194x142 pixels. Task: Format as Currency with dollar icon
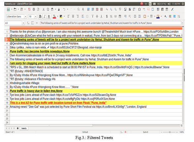(107, 16)
